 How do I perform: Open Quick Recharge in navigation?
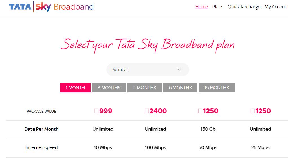click(244, 7)
